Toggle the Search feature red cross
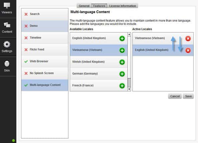The image size is (198, 143). (26, 14)
